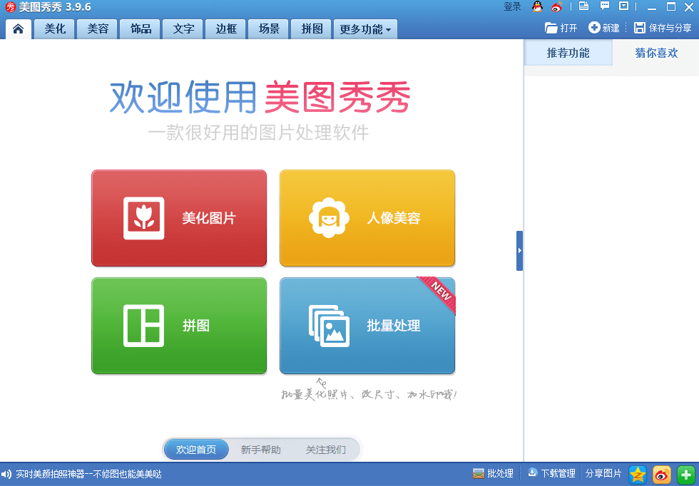699x486 pixels.
Task: Open the feedback chat bubble icon
Action: pyautogui.click(x=605, y=6)
